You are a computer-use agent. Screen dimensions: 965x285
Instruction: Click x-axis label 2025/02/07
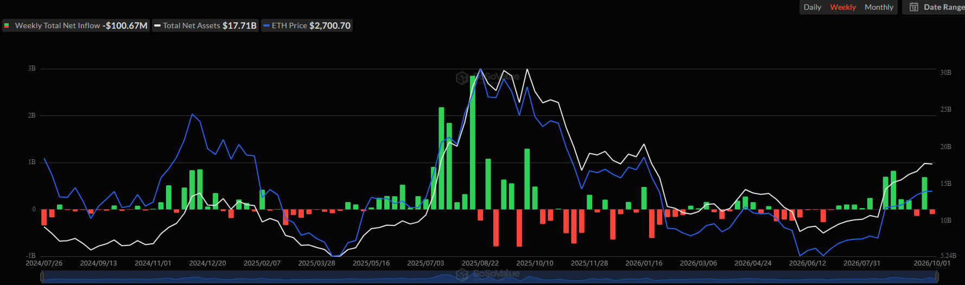pyautogui.click(x=262, y=263)
